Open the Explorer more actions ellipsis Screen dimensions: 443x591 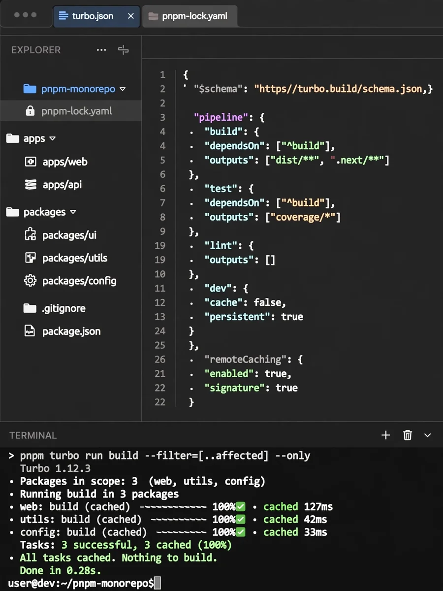click(101, 50)
